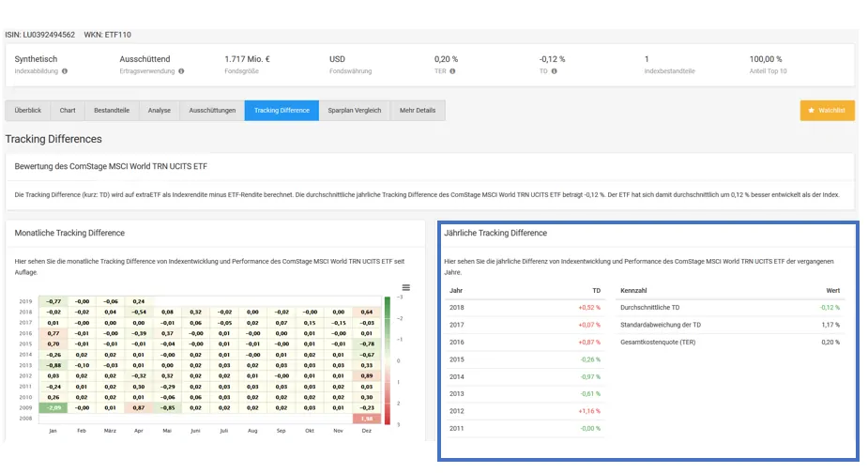Image resolution: width=868 pixels, height=473 pixels.
Task: Click info icon beside TD label
Action: (x=555, y=71)
